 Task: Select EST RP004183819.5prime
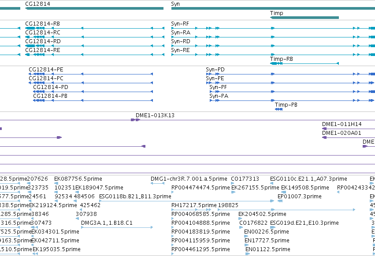click(200, 232)
